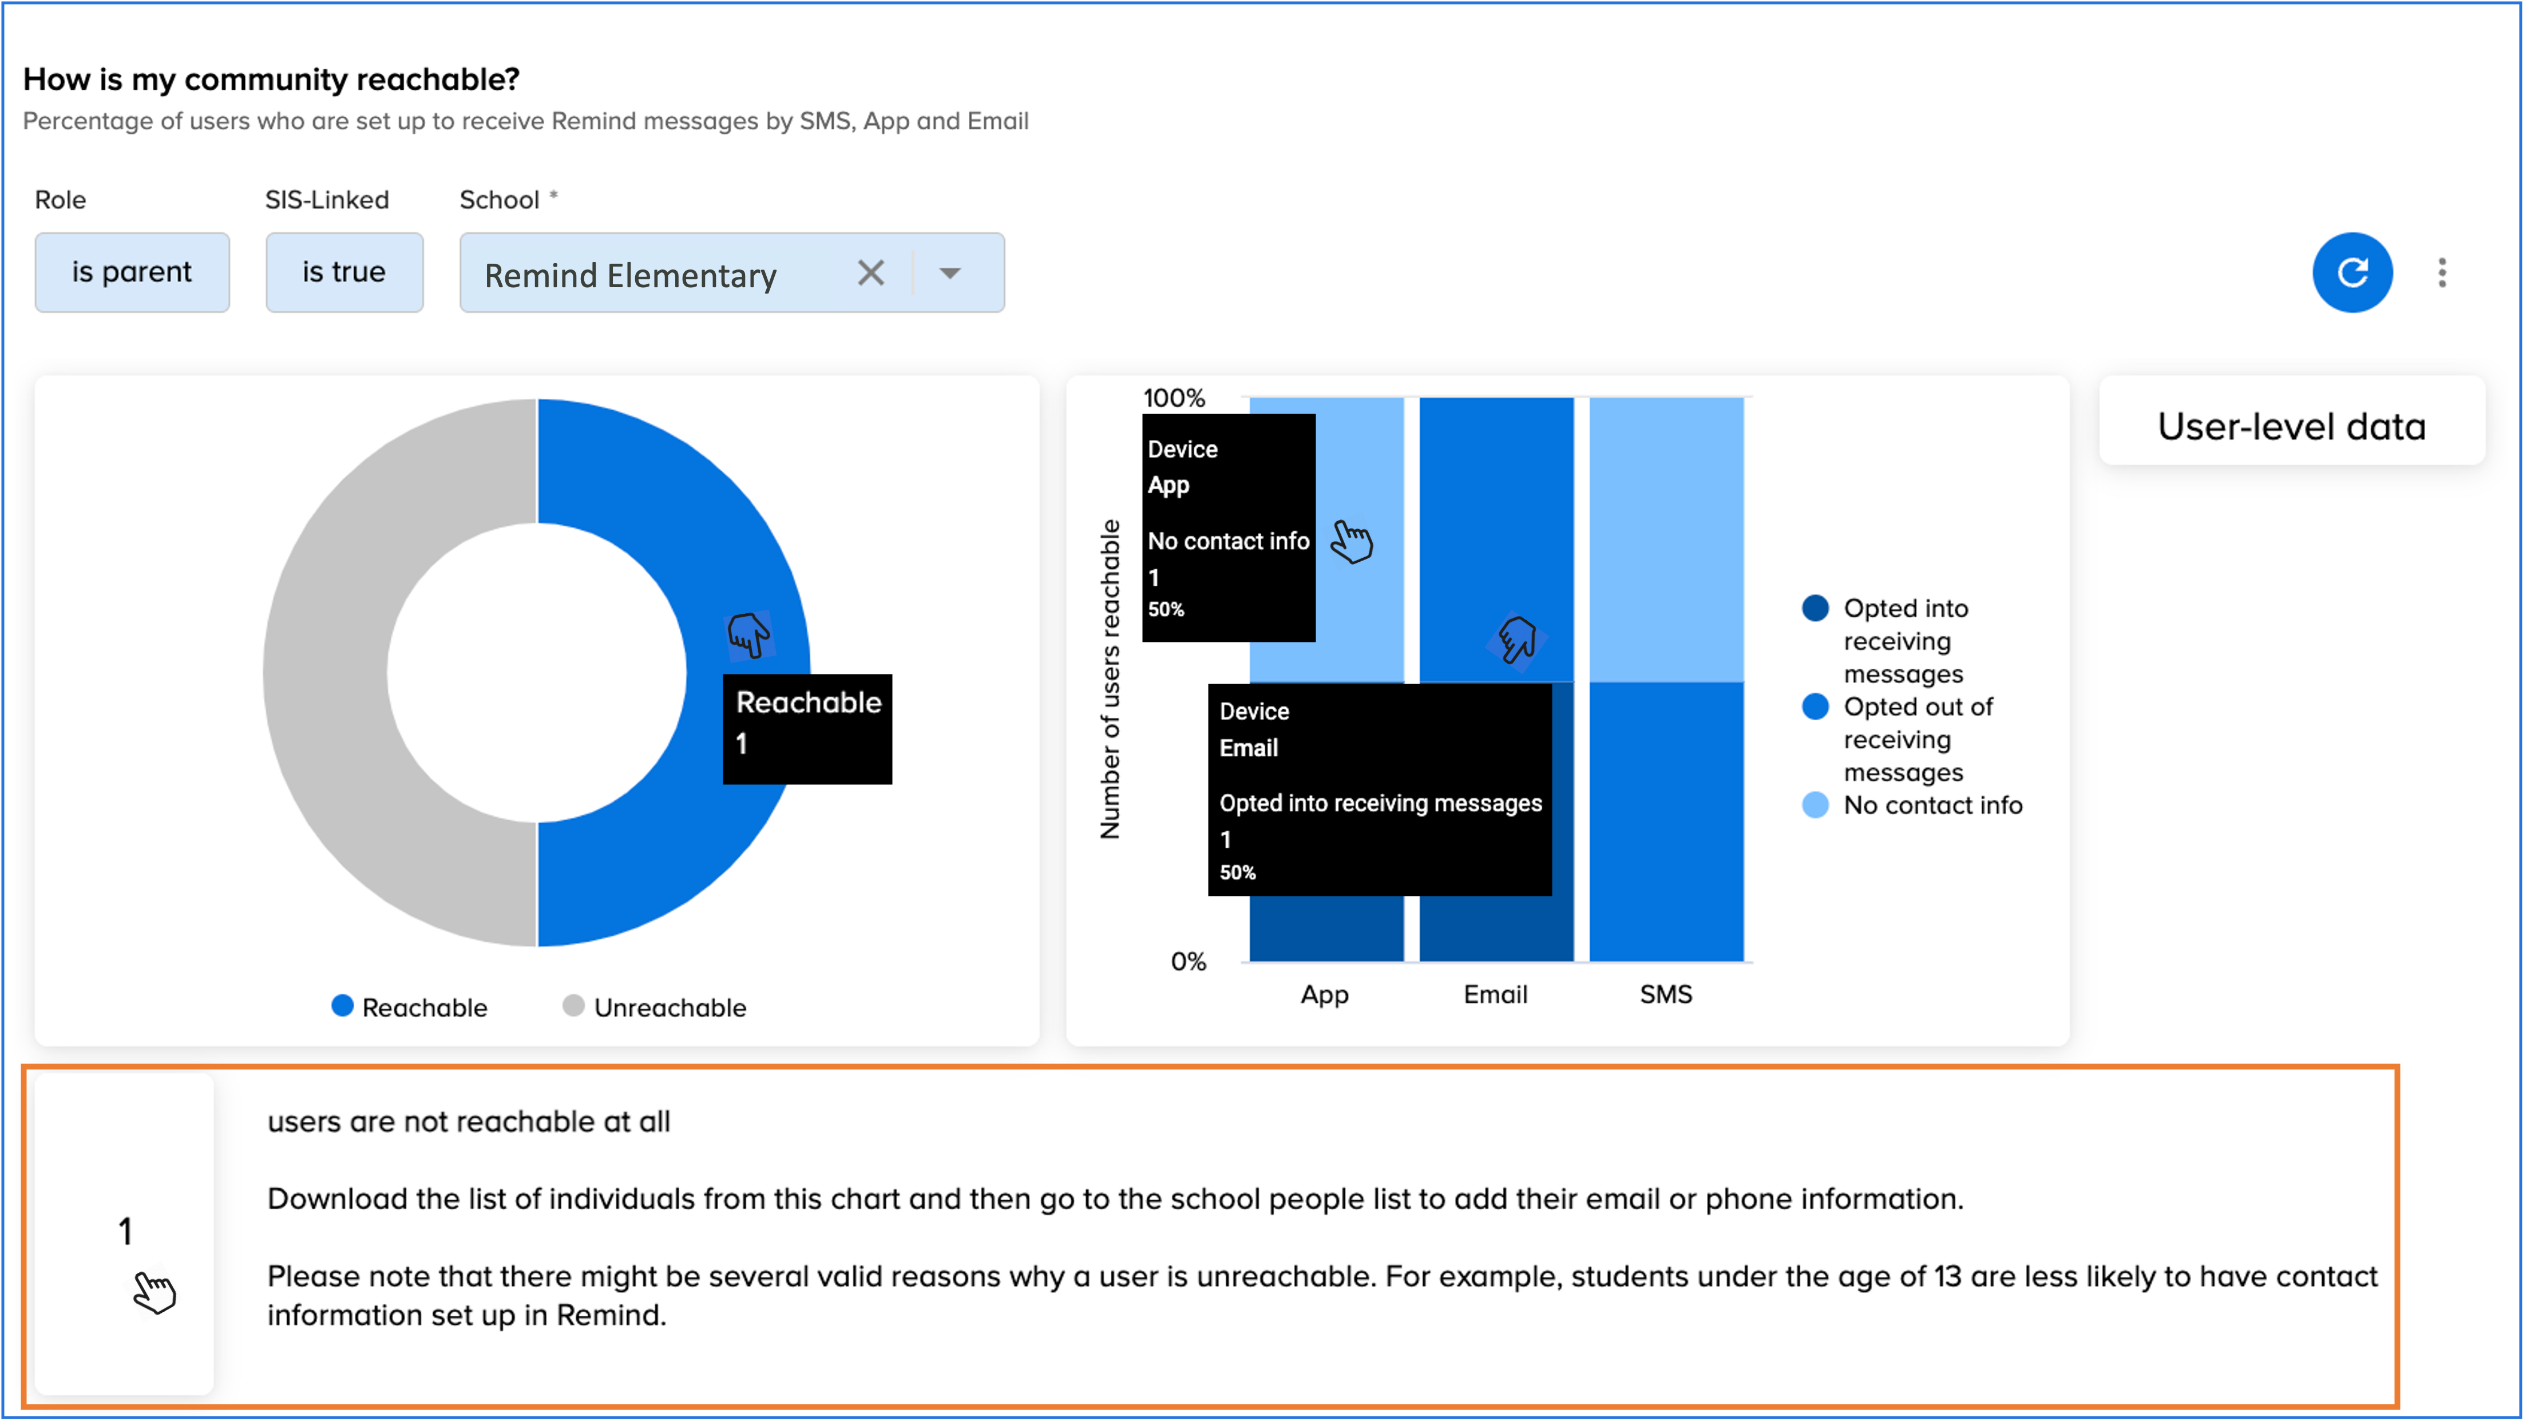
Task: Click the 'SMS' axis label
Action: pyautogui.click(x=1665, y=994)
